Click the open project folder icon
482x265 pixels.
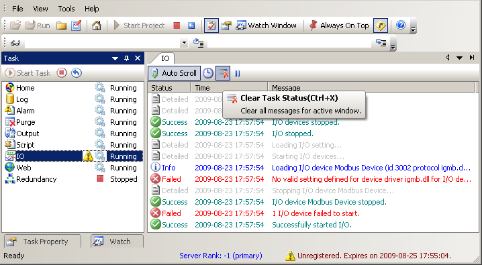tap(15, 25)
